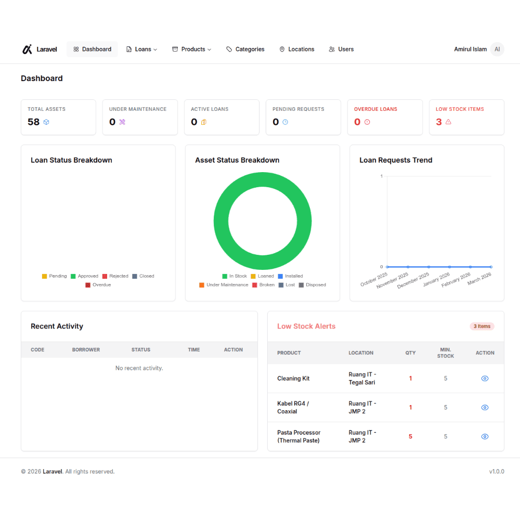Go to the Categories page
The image size is (520, 520).
coord(245,49)
